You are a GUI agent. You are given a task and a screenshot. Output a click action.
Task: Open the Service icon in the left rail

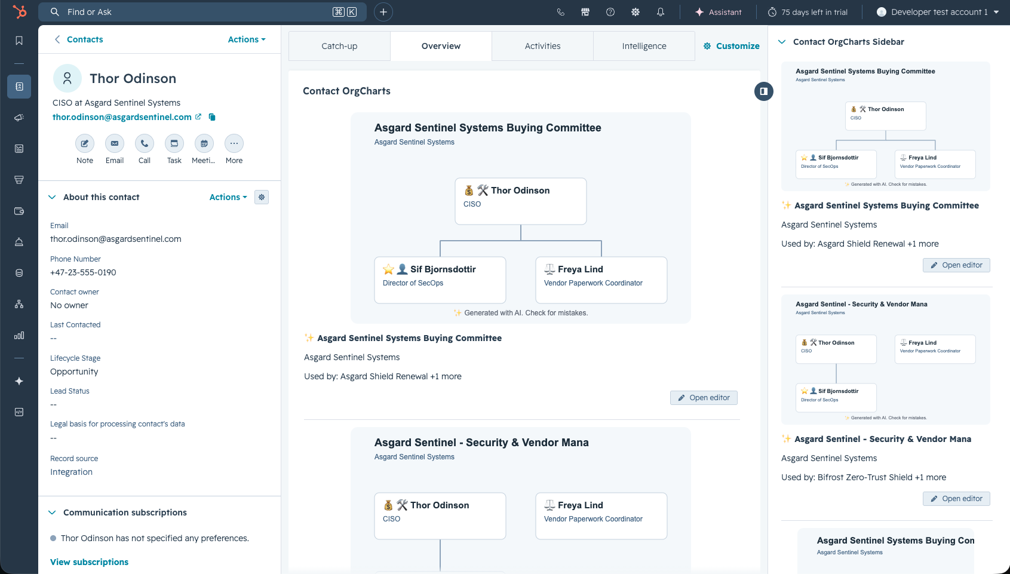[19, 242]
